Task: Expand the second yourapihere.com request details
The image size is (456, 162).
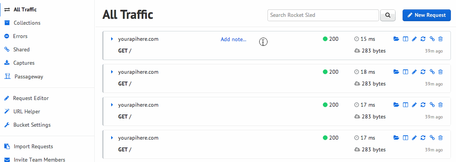Action: [112, 72]
